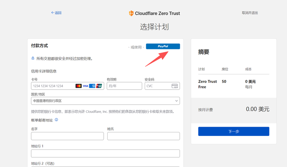Expand the dropdown arrow for 中国香港特别行政区
The width and height of the screenshot is (287, 167).
point(176,101)
